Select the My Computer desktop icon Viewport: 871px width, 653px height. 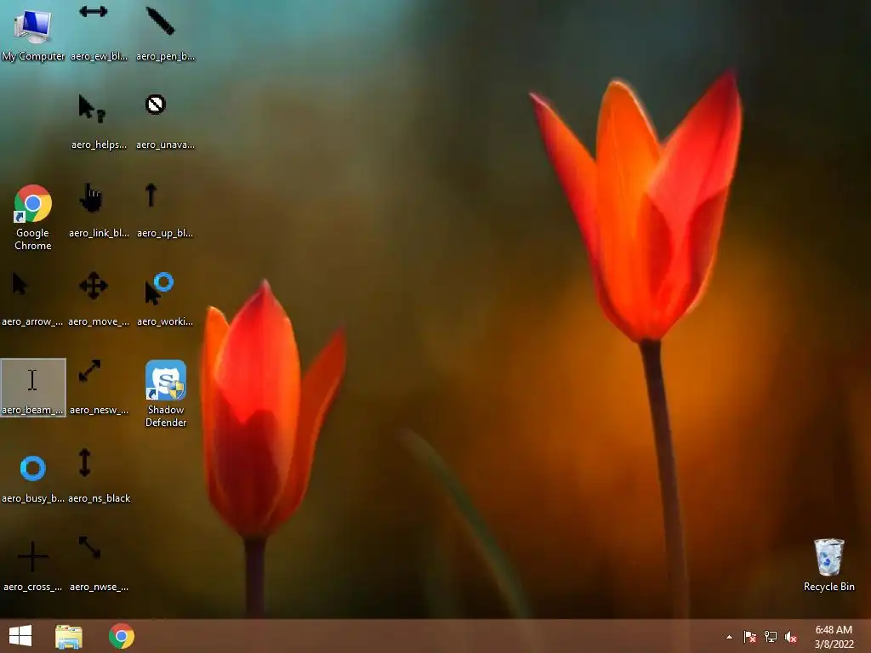[x=33, y=33]
